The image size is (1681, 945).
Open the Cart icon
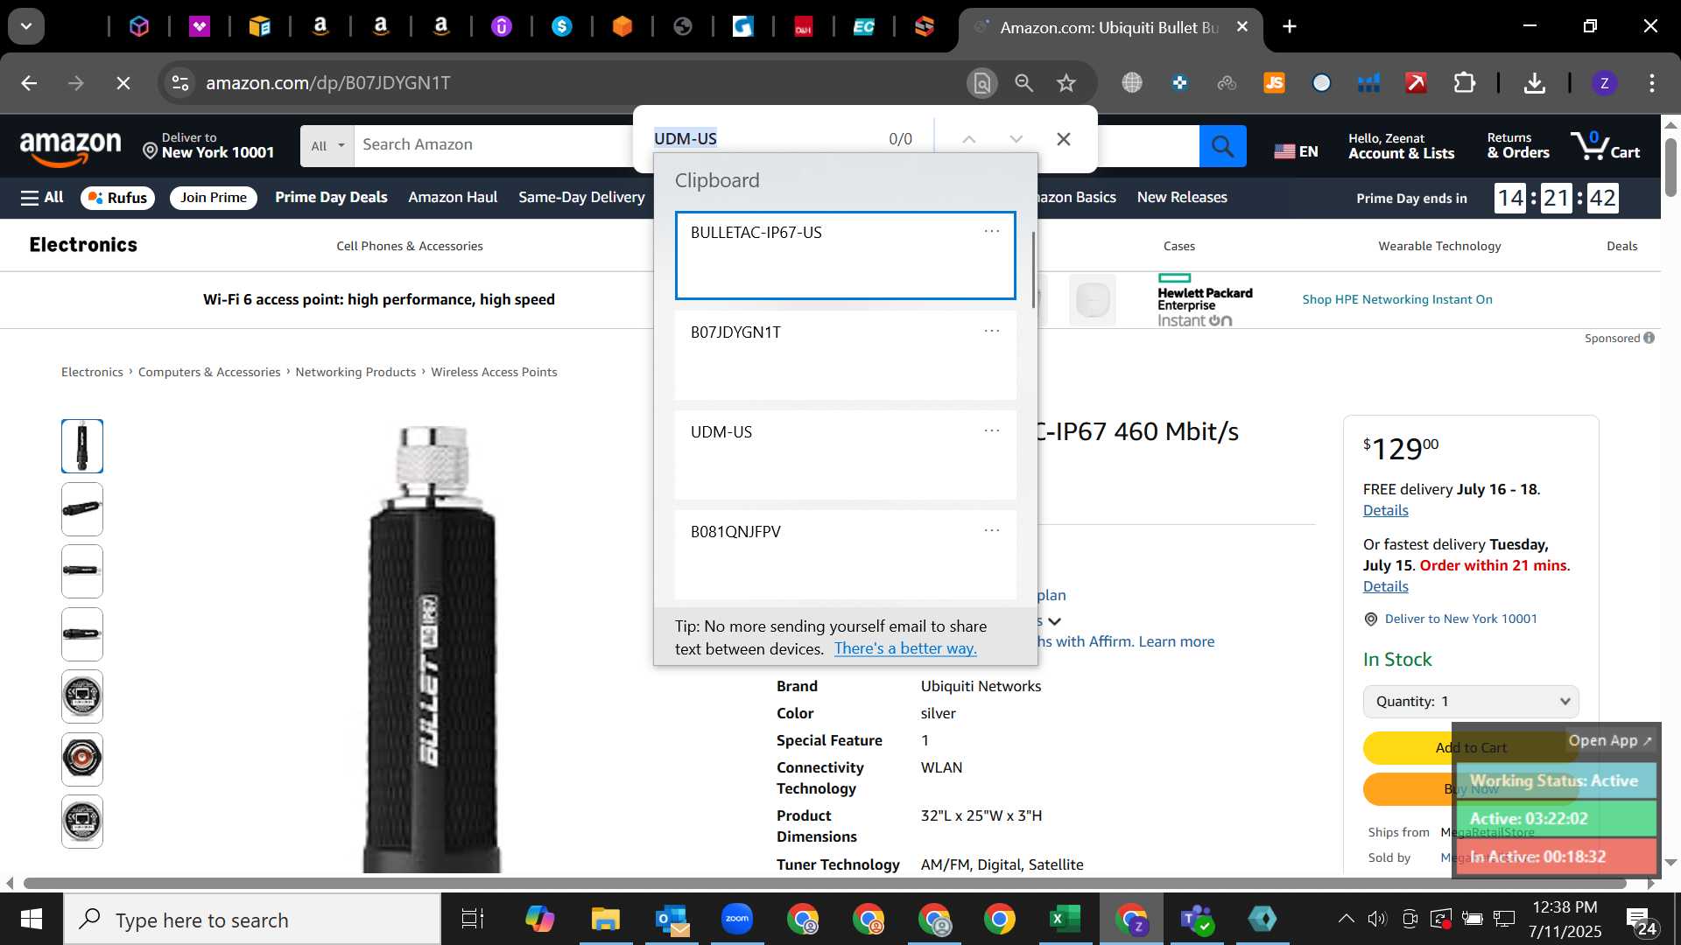1604,145
